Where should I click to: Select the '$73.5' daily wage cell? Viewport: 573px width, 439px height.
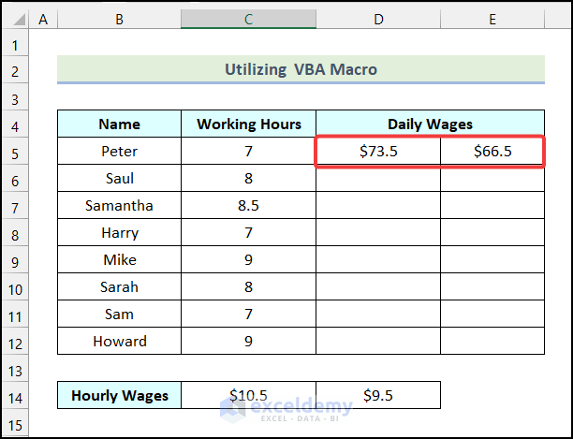(378, 151)
